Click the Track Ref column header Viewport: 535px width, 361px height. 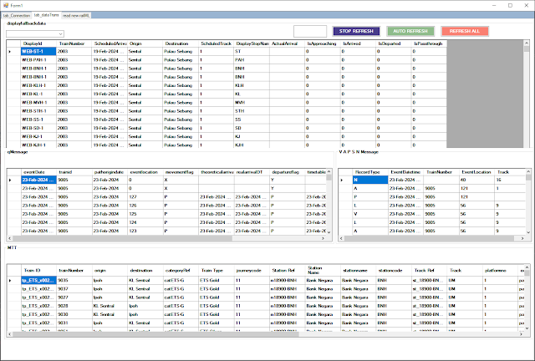[x=429, y=270]
